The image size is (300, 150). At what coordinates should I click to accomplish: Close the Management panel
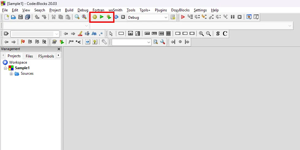(x=59, y=49)
